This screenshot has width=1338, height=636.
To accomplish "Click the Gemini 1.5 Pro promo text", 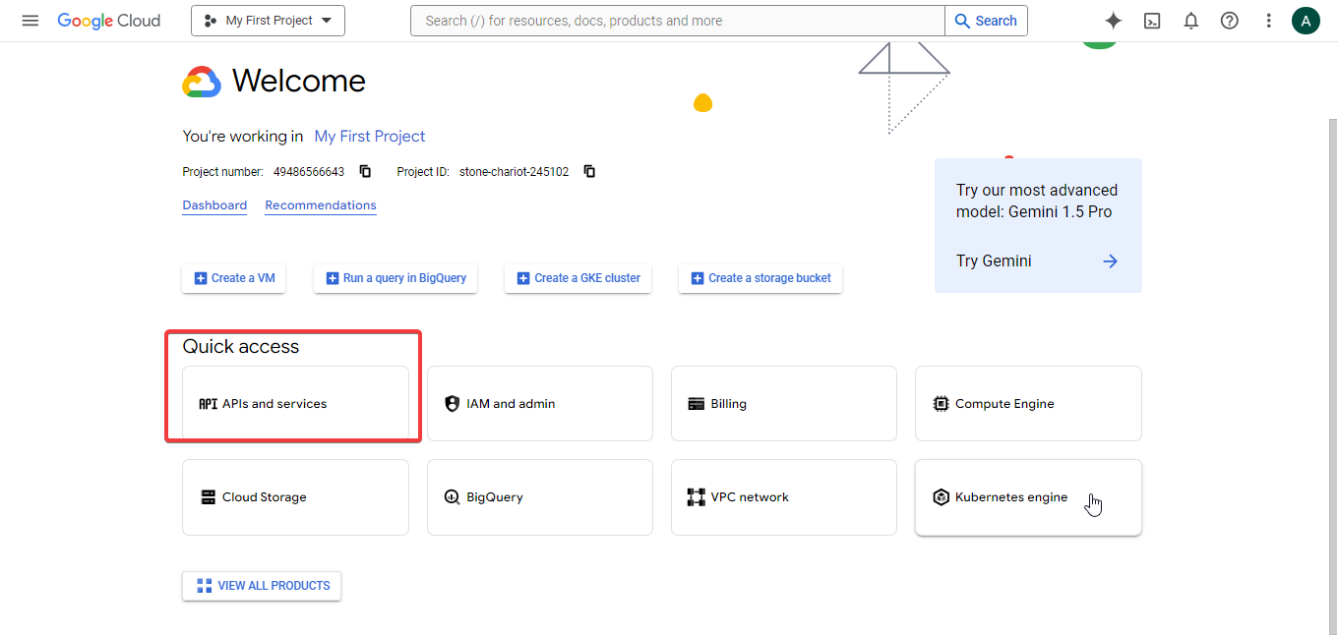I will click(x=1037, y=201).
